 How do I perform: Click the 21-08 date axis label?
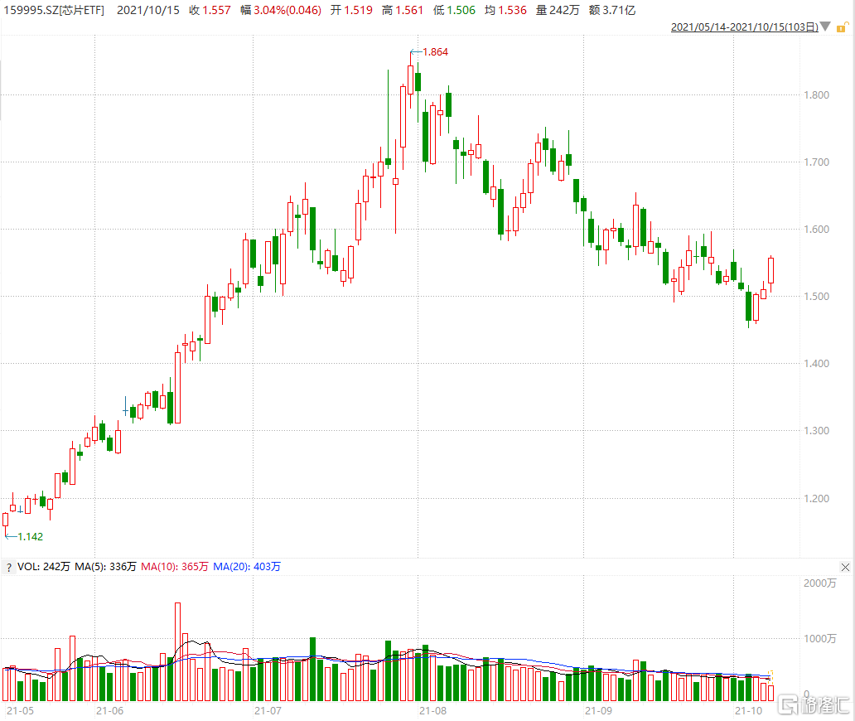[432, 711]
